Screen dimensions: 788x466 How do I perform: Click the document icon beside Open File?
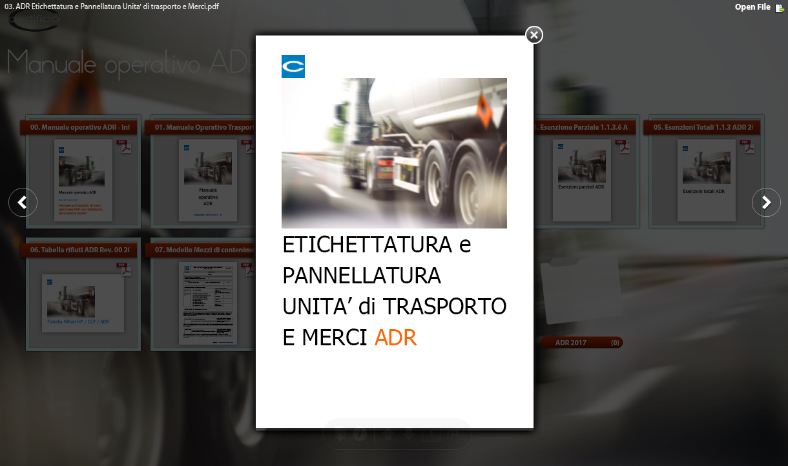click(x=780, y=8)
